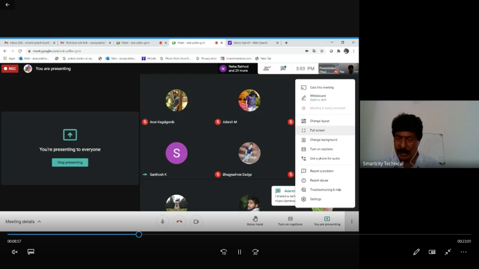
Task: Unmute the video player volume
Action: (14, 252)
